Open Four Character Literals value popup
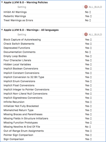 point(88,60)
